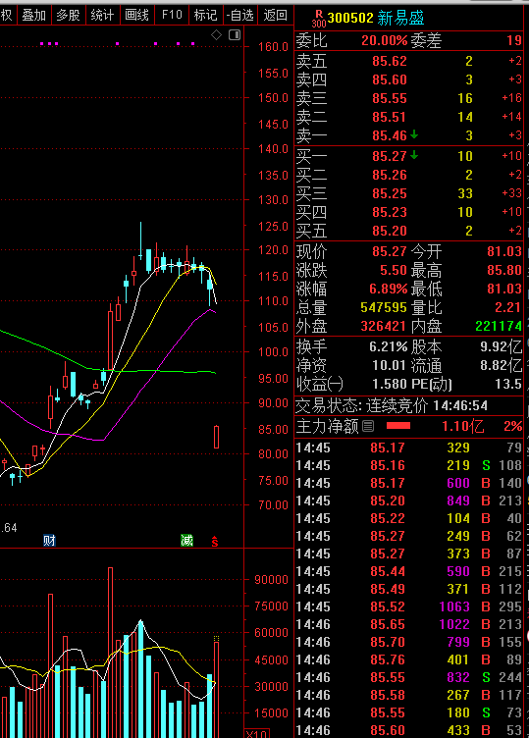Click the latest red candlestick near 85
The width and height of the screenshot is (529, 738).
tap(217, 437)
